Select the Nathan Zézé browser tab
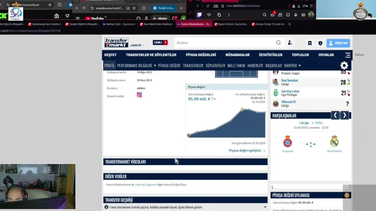Screen dimensions: 376x211 (x=119, y=24)
